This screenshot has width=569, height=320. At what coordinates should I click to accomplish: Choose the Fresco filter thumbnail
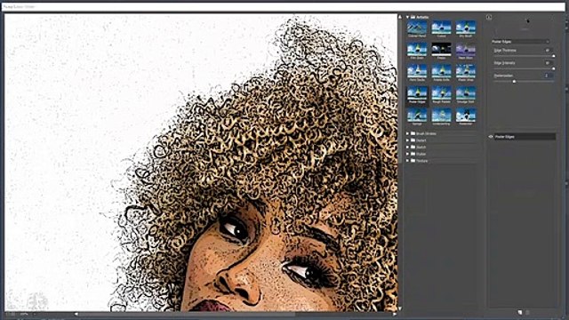441,50
